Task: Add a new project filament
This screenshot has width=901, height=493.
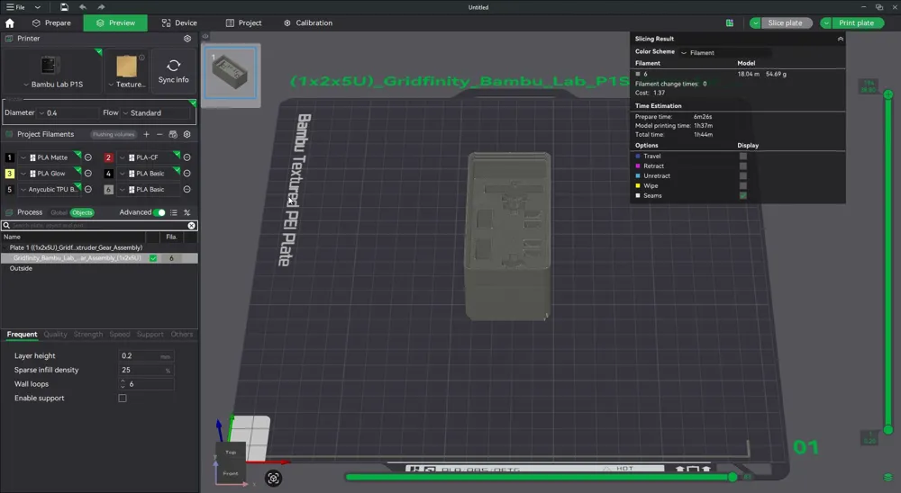Action: (x=147, y=134)
